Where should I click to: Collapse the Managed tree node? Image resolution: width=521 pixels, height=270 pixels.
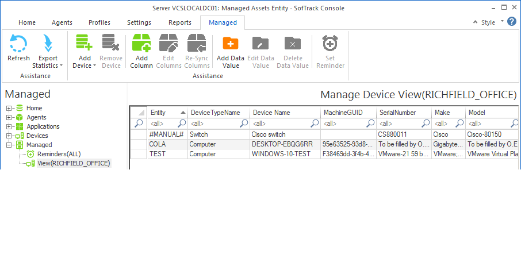[x=9, y=145]
